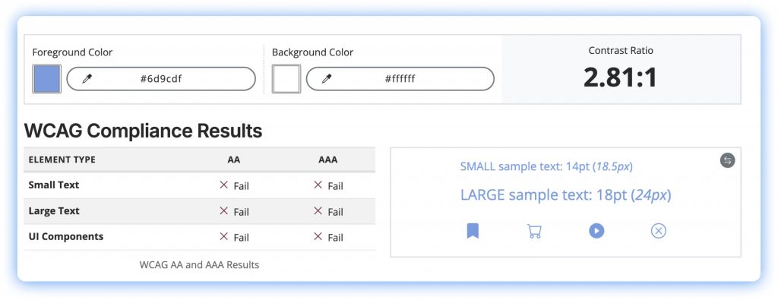Click the LARGE sample text line
Screen dimensions: 778x300
(x=565, y=195)
